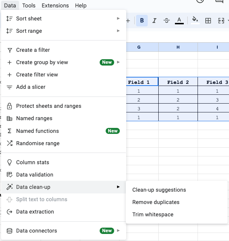This screenshot has width=229, height=241.
Task: Toggle bold formatting in toolbar
Action: coord(142,20)
